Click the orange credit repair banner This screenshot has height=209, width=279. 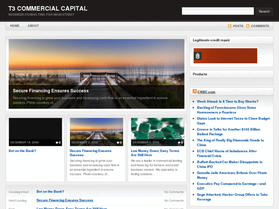point(225,56)
